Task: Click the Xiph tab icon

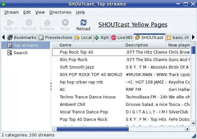Action: tap(97, 38)
